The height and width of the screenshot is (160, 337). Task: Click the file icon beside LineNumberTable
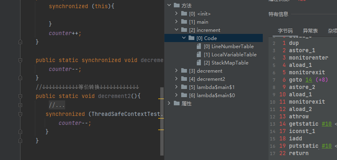(x=199, y=46)
